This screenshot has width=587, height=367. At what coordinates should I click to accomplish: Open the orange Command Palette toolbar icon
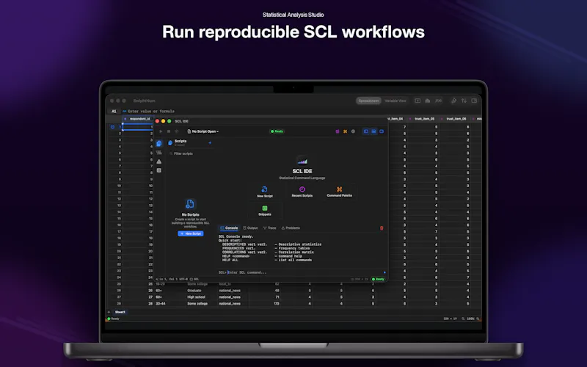click(x=345, y=131)
